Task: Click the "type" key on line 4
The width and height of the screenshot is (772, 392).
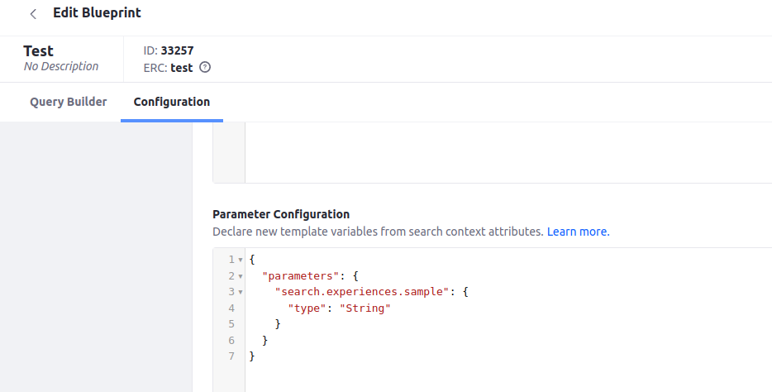Action: 307,308
